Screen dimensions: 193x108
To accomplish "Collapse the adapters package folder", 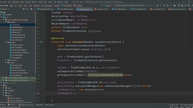I will [x=6, y=42].
